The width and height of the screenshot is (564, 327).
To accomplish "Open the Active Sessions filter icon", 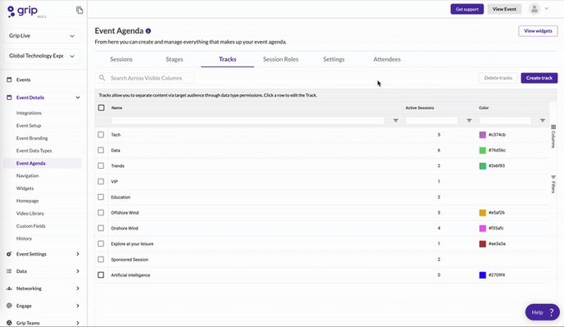I will pos(469,120).
